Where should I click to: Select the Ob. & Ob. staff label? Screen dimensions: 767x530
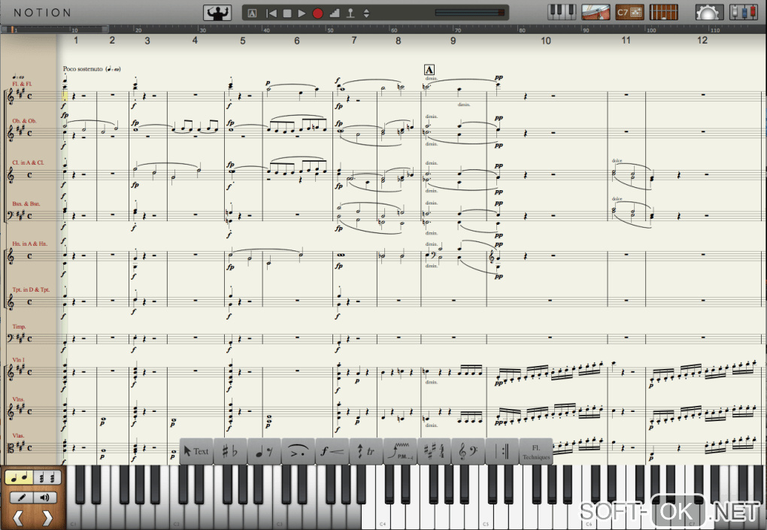[25, 121]
